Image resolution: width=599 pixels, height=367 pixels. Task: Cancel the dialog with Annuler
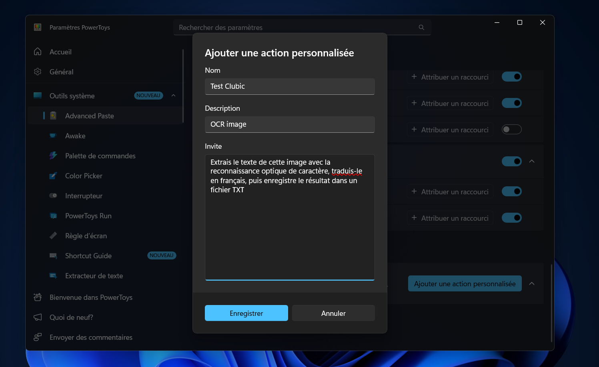333,313
